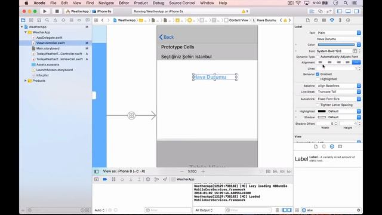Toggle the Highlighted behavior checkbox
Image resolution: width=382 pixels, height=215 pixels.
pyautogui.click(x=318, y=79)
